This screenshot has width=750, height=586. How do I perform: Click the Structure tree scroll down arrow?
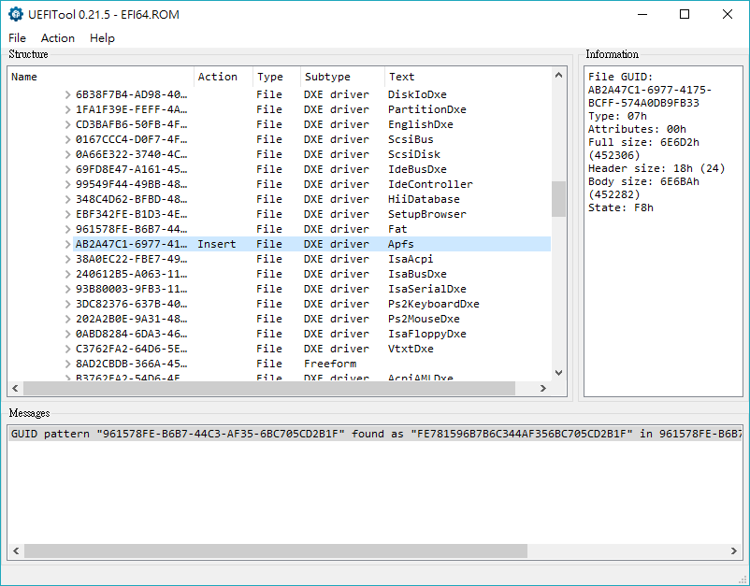coord(558,373)
